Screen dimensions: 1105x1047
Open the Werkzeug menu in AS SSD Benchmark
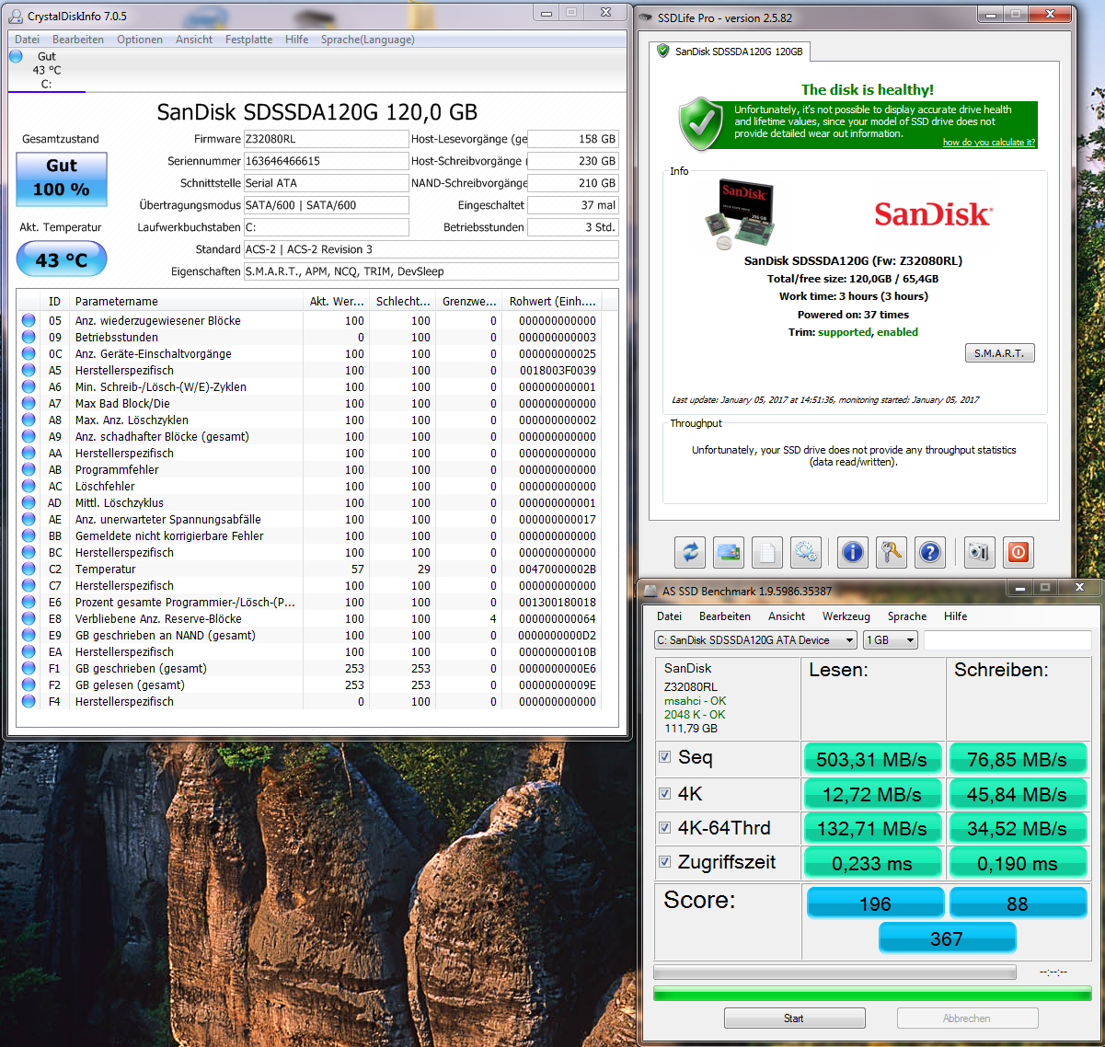point(846,616)
